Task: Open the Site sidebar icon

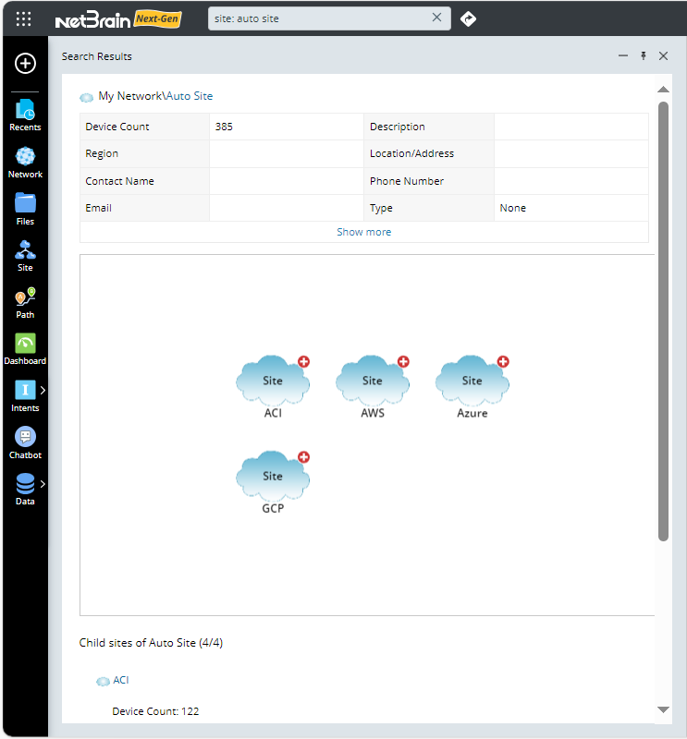Action: (x=25, y=256)
